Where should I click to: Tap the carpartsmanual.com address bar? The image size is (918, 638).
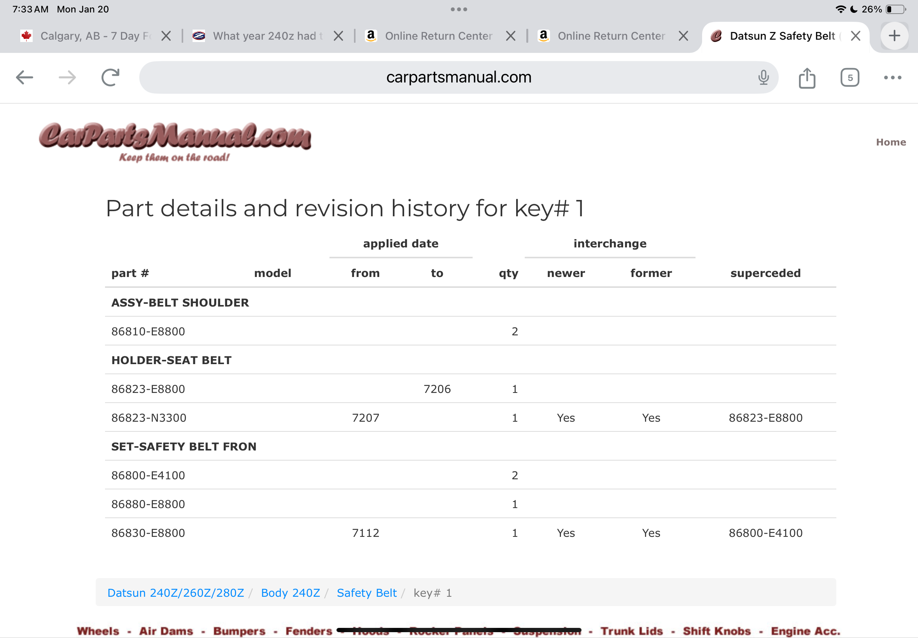click(x=458, y=77)
